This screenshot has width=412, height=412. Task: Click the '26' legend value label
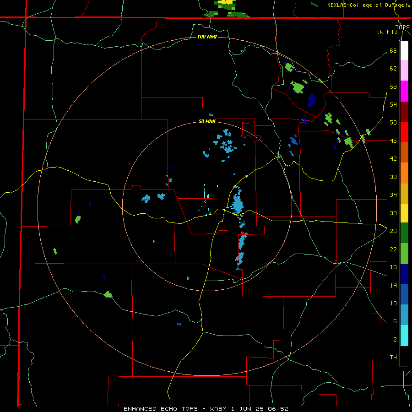393,231
